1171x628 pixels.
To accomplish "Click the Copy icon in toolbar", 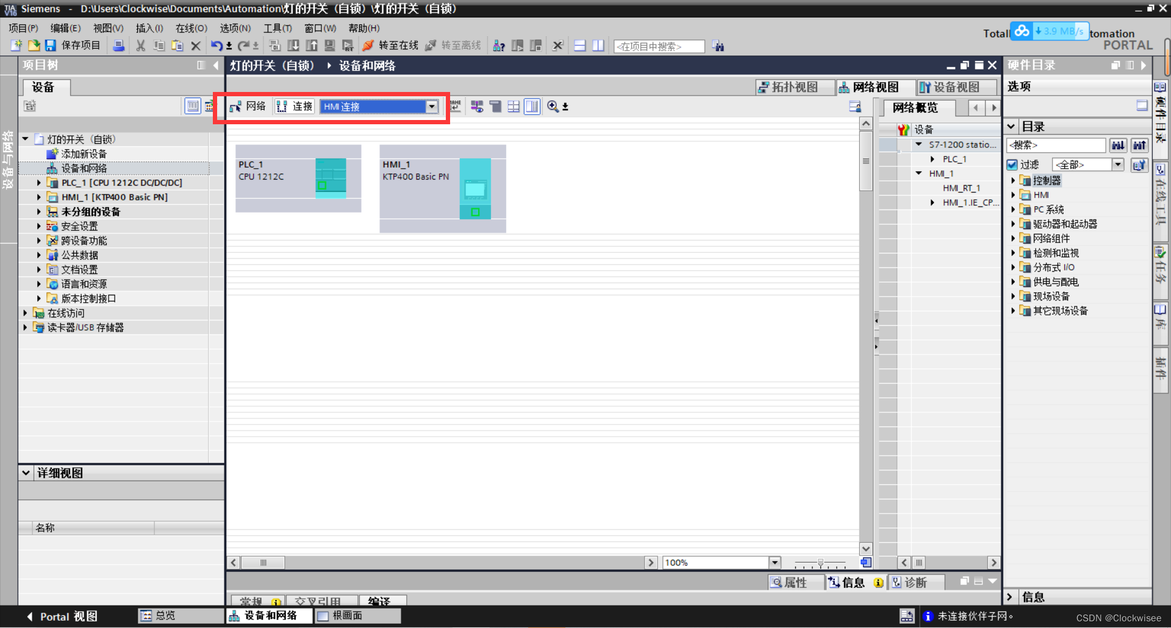I will click(x=159, y=46).
